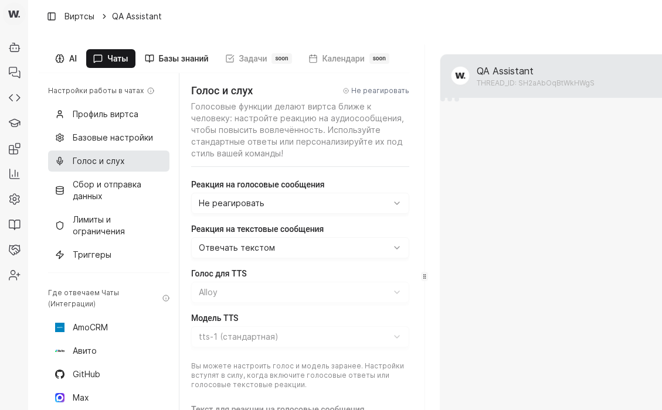Select the GitHub integration icon

[x=60, y=374]
